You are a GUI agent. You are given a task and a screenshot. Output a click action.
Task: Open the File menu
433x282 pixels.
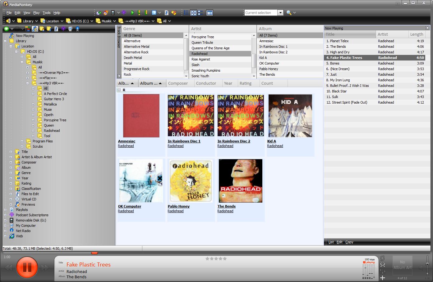pyautogui.click(x=9, y=13)
